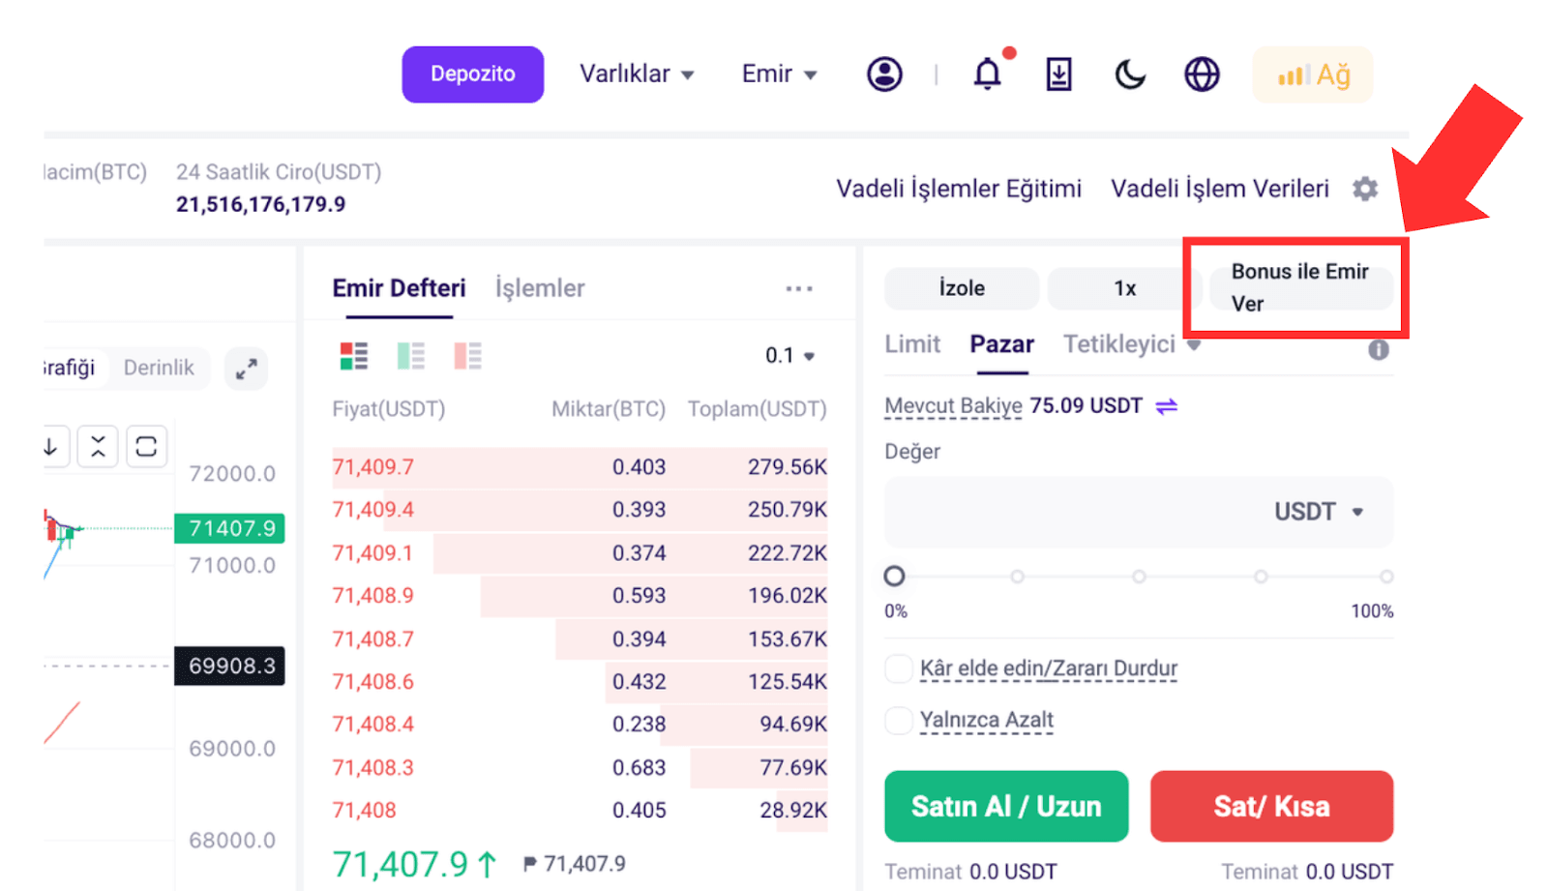Open notifications bell

(x=988, y=74)
